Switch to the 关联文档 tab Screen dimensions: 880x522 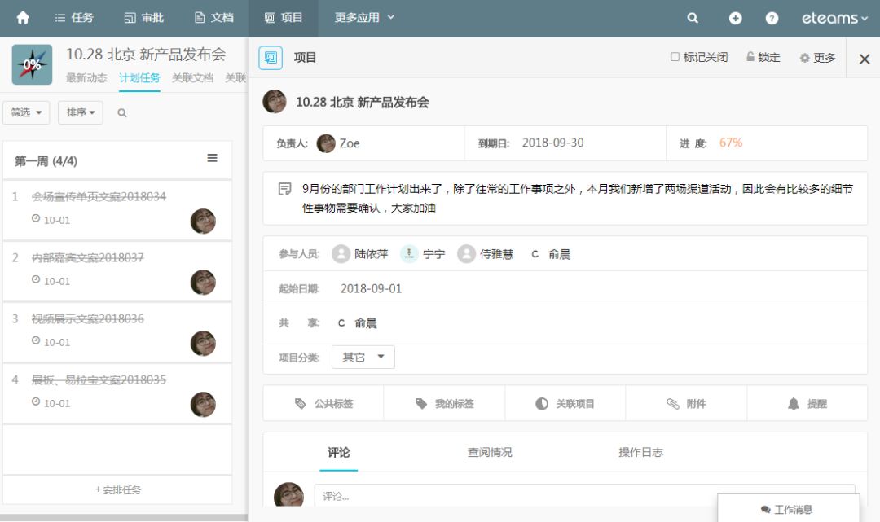192,78
